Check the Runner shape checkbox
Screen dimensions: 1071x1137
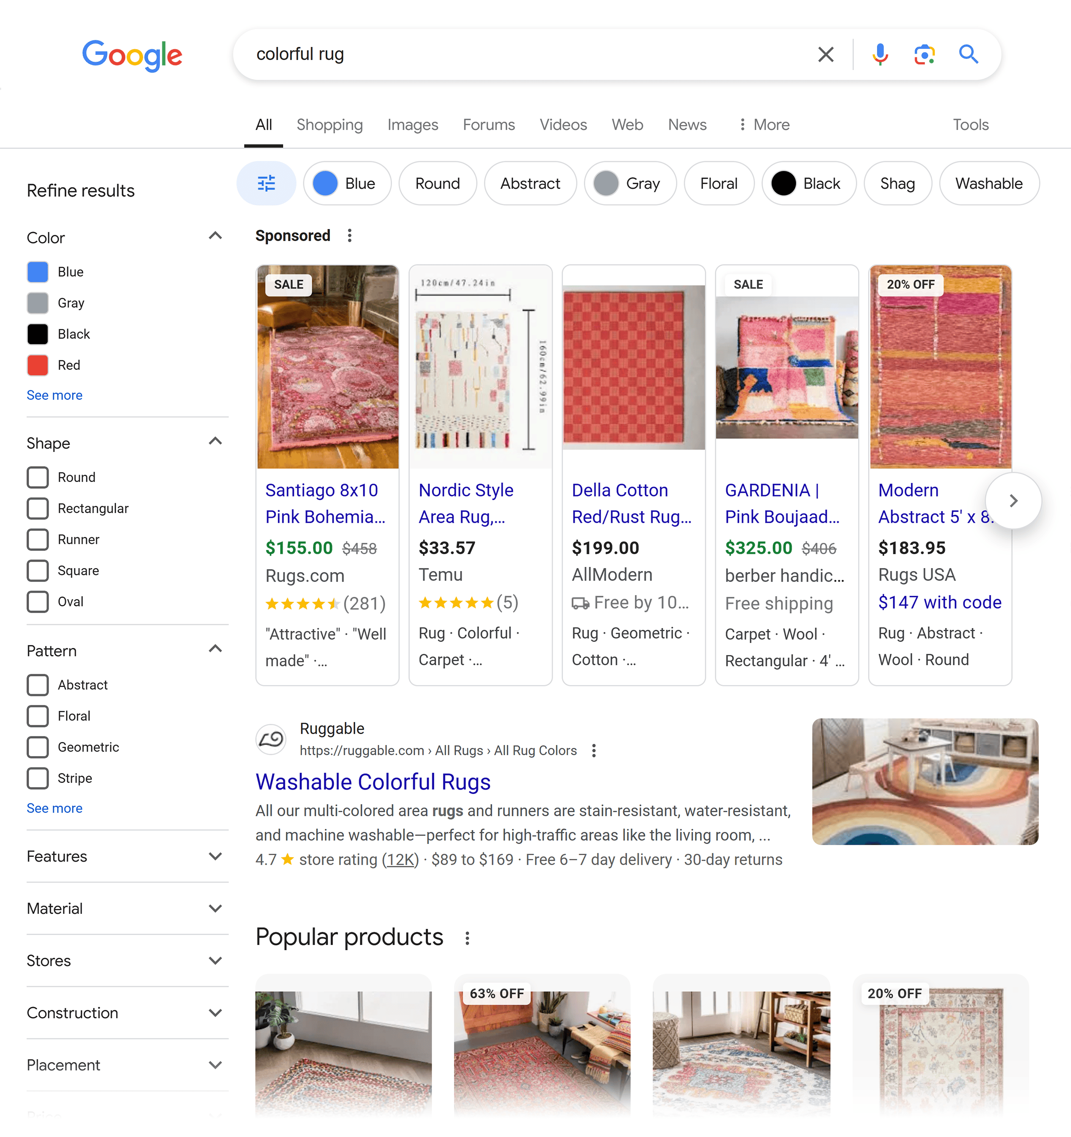click(38, 539)
